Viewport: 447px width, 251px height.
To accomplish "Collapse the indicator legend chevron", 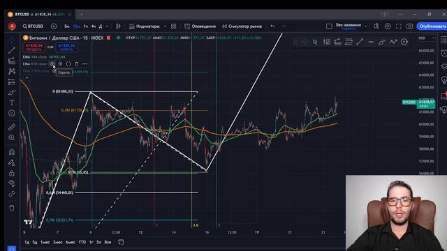I will 27,77.
